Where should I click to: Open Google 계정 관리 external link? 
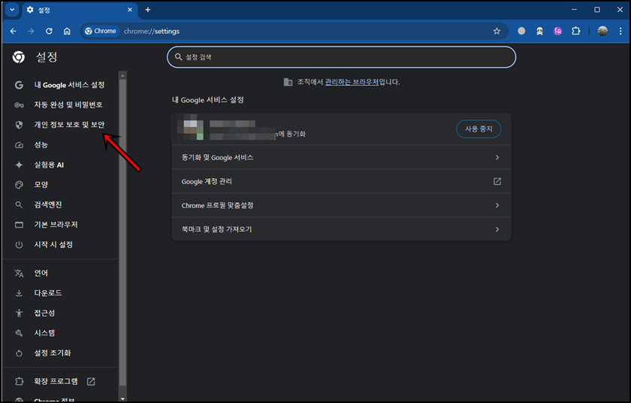pos(341,181)
